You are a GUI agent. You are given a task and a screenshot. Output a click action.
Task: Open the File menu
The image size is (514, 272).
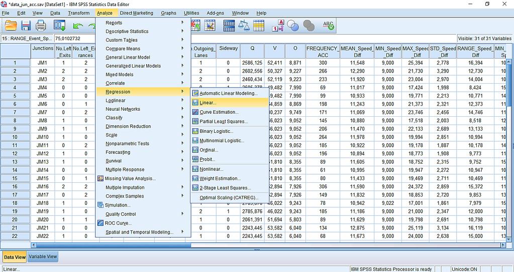click(x=6, y=13)
